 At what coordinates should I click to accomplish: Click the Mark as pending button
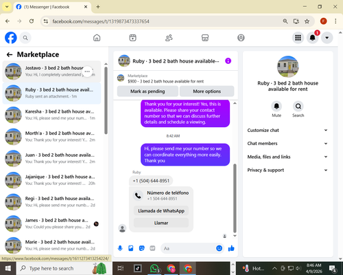point(147,91)
